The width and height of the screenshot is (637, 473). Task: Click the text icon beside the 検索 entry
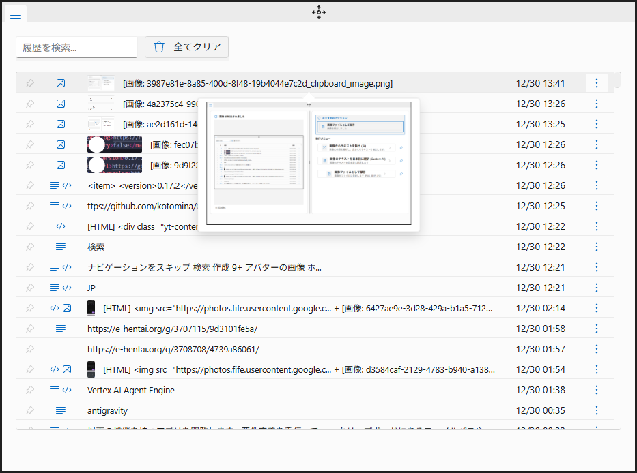click(61, 247)
